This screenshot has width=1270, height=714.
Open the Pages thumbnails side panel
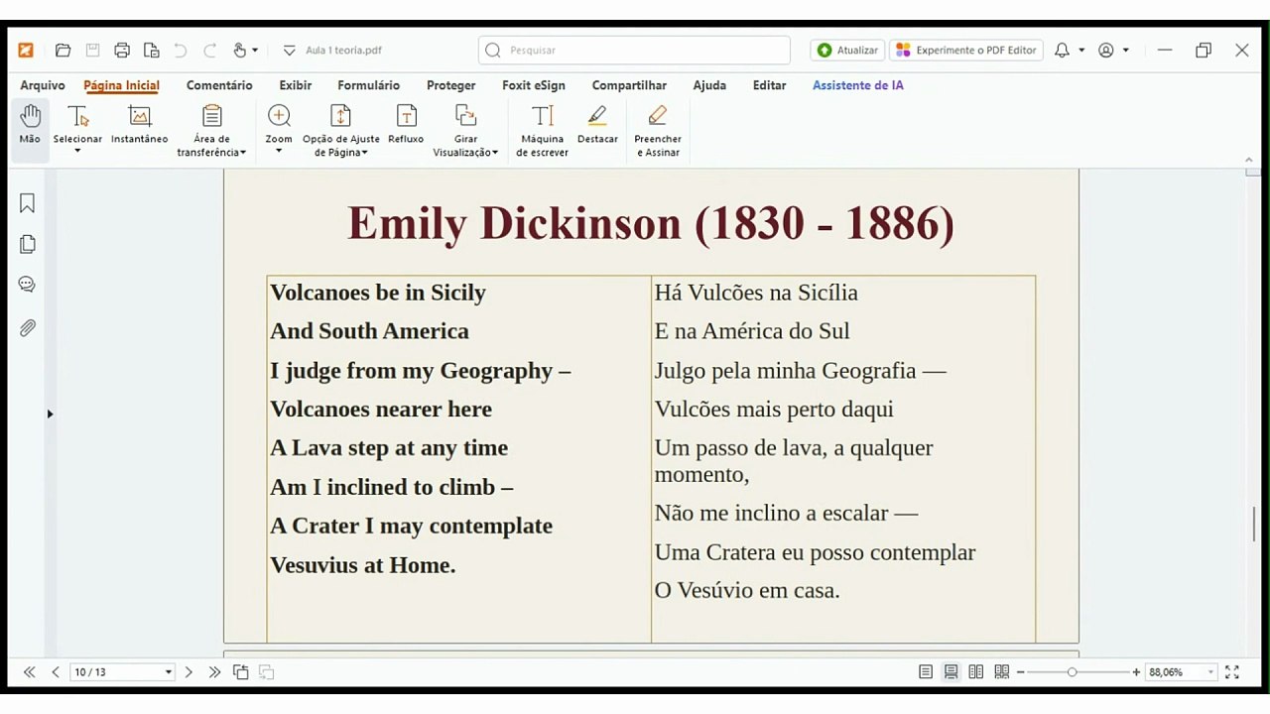coord(27,244)
